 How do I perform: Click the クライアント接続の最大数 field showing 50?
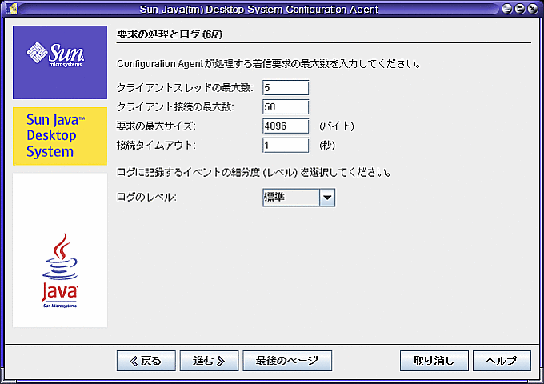coord(286,107)
